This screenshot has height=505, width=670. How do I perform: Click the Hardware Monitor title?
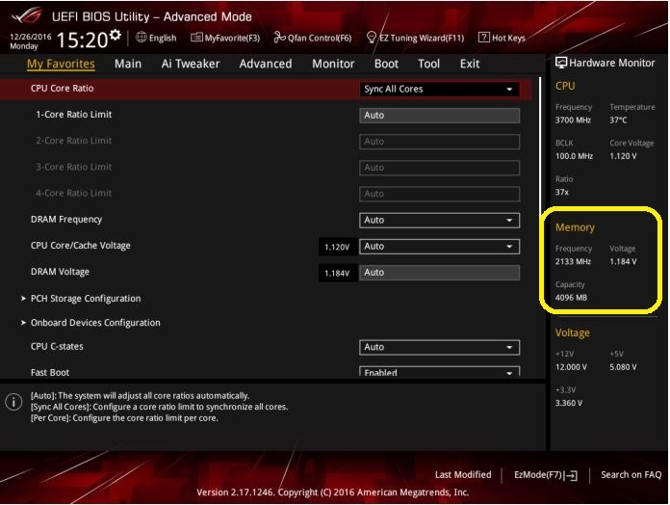coord(612,63)
